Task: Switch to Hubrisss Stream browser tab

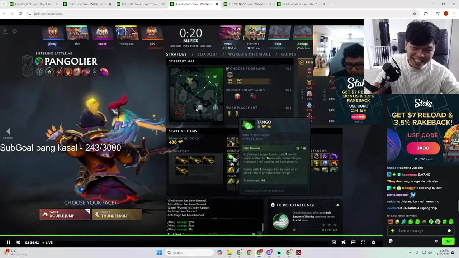Action: 87,4
